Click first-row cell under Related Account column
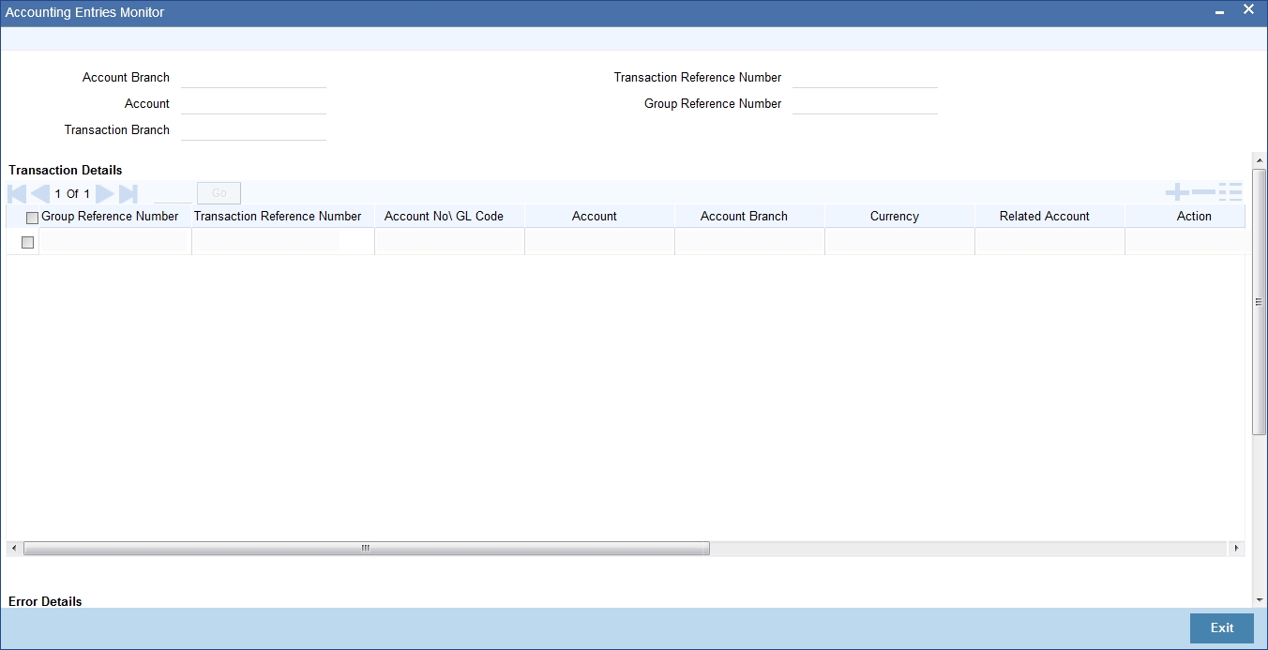 (x=1049, y=242)
